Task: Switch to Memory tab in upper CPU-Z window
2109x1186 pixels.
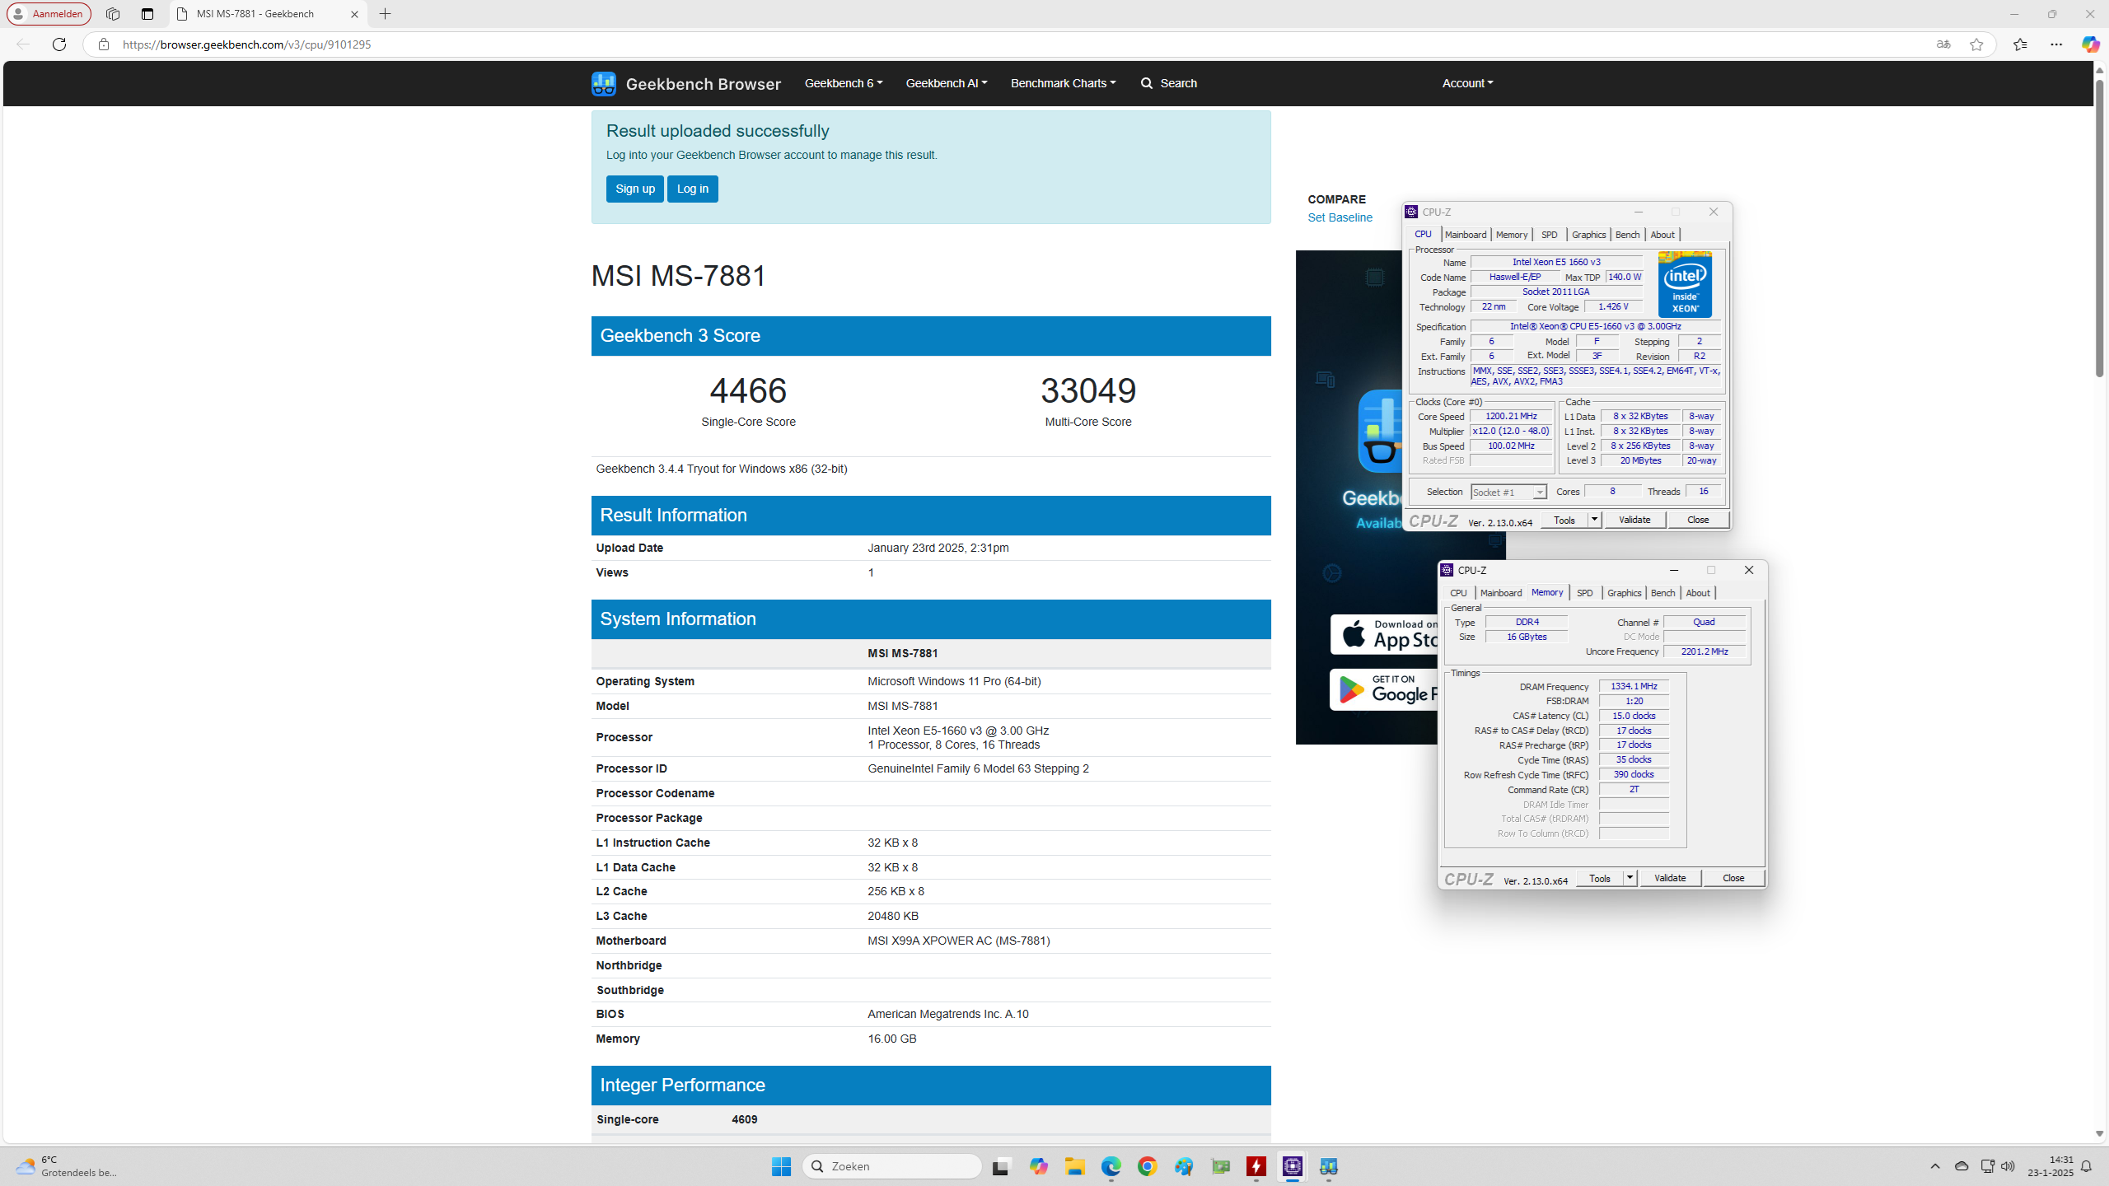Action: (x=1511, y=235)
